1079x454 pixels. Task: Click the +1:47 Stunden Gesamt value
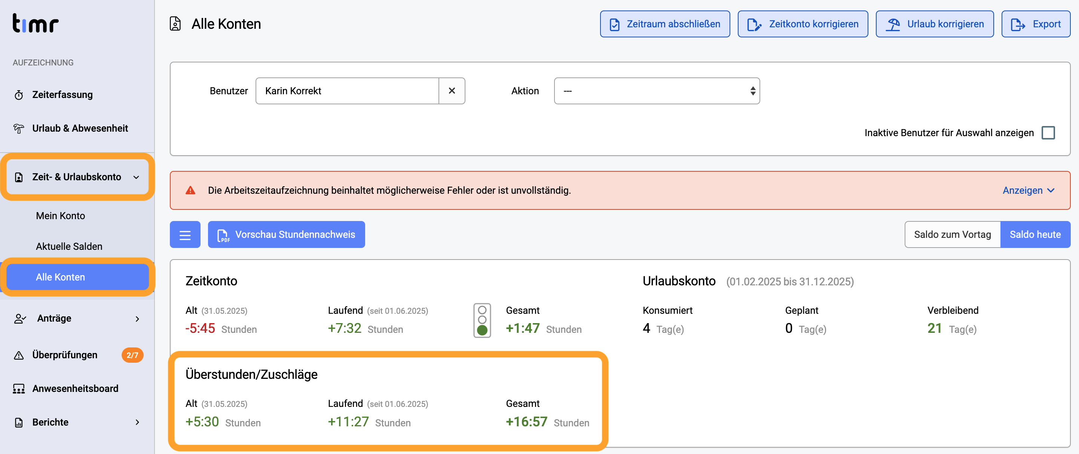click(543, 328)
